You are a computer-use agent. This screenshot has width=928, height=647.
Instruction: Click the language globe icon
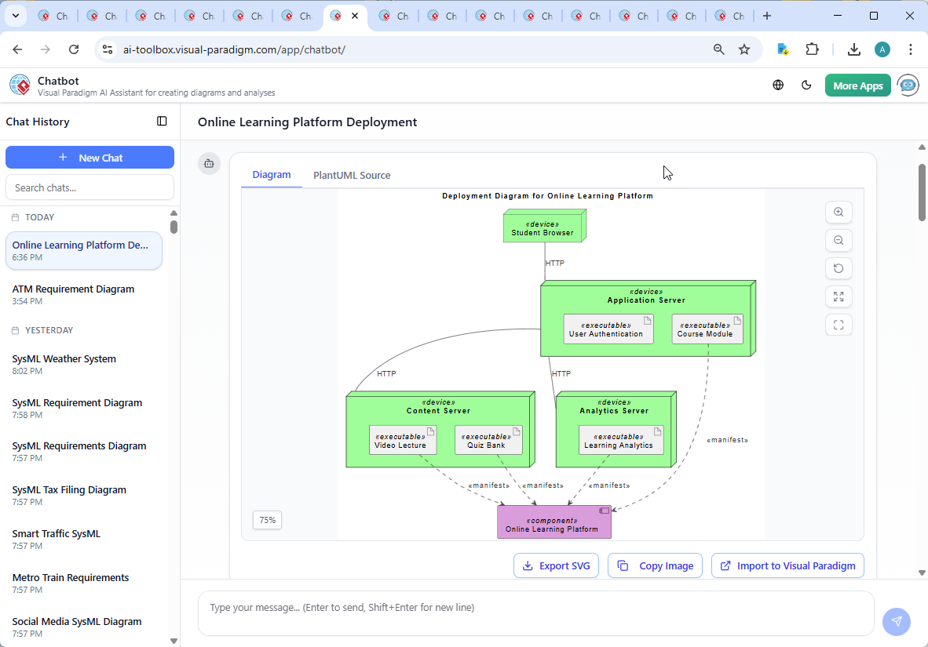tap(778, 85)
